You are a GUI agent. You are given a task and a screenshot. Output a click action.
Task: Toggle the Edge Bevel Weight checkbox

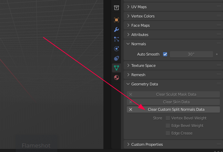pos(168,126)
